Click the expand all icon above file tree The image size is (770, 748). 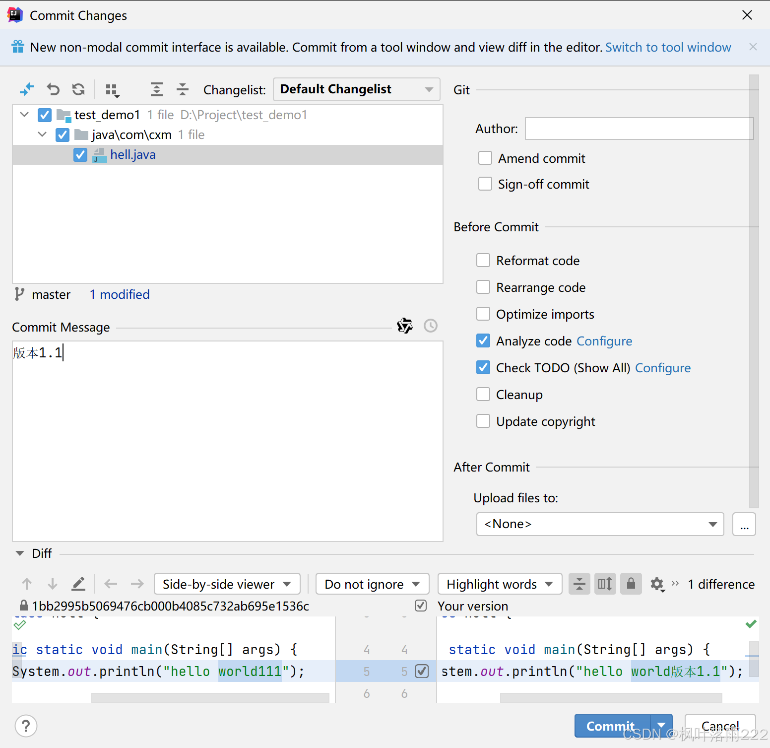(156, 89)
